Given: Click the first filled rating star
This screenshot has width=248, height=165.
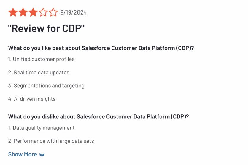Looking at the screenshot, I should coord(13,12).
